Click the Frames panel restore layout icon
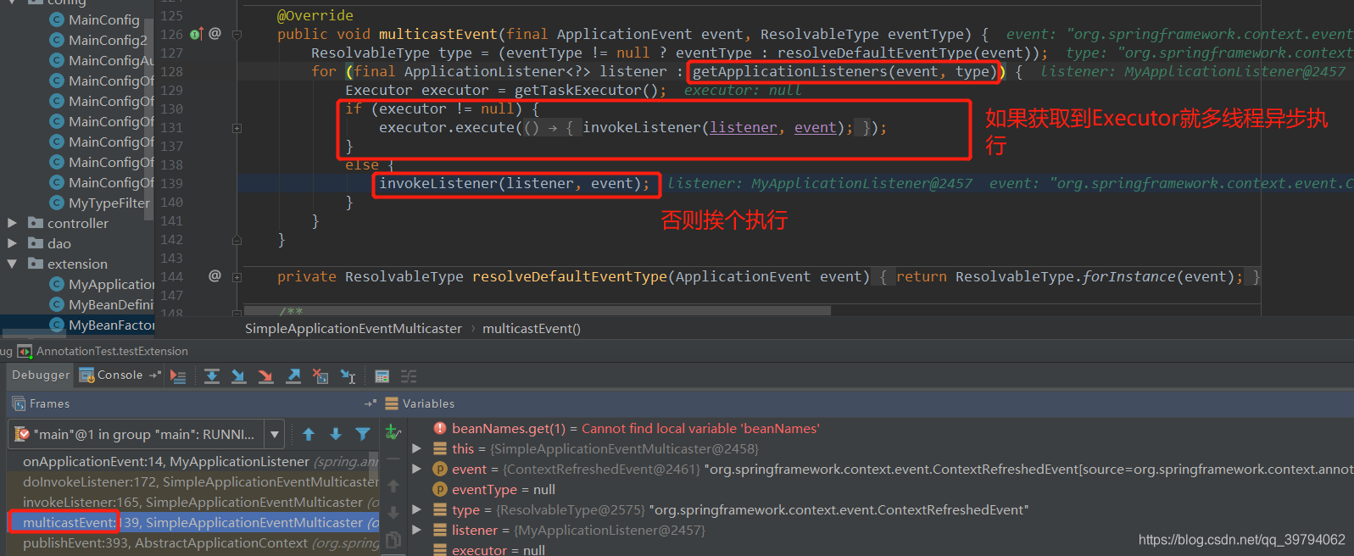The width and height of the screenshot is (1354, 556). point(371,404)
